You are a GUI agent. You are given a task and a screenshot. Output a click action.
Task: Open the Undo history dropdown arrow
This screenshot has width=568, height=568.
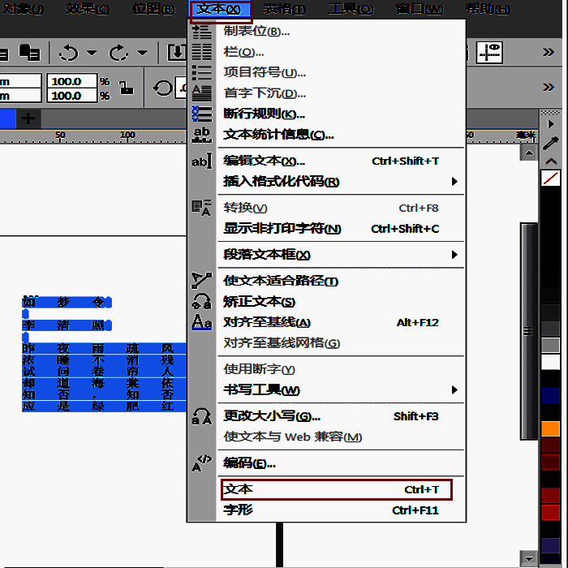[92, 54]
